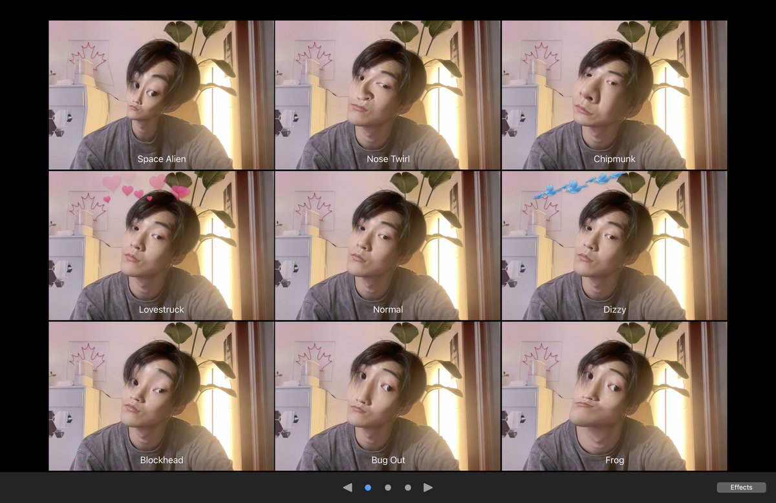The height and width of the screenshot is (503, 776).
Task: Go to next effects page arrow
Action: [x=428, y=488]
